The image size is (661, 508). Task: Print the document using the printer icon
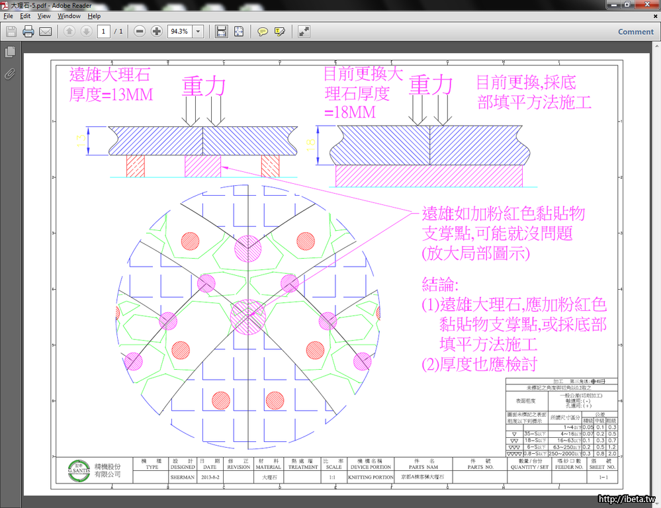28,31
